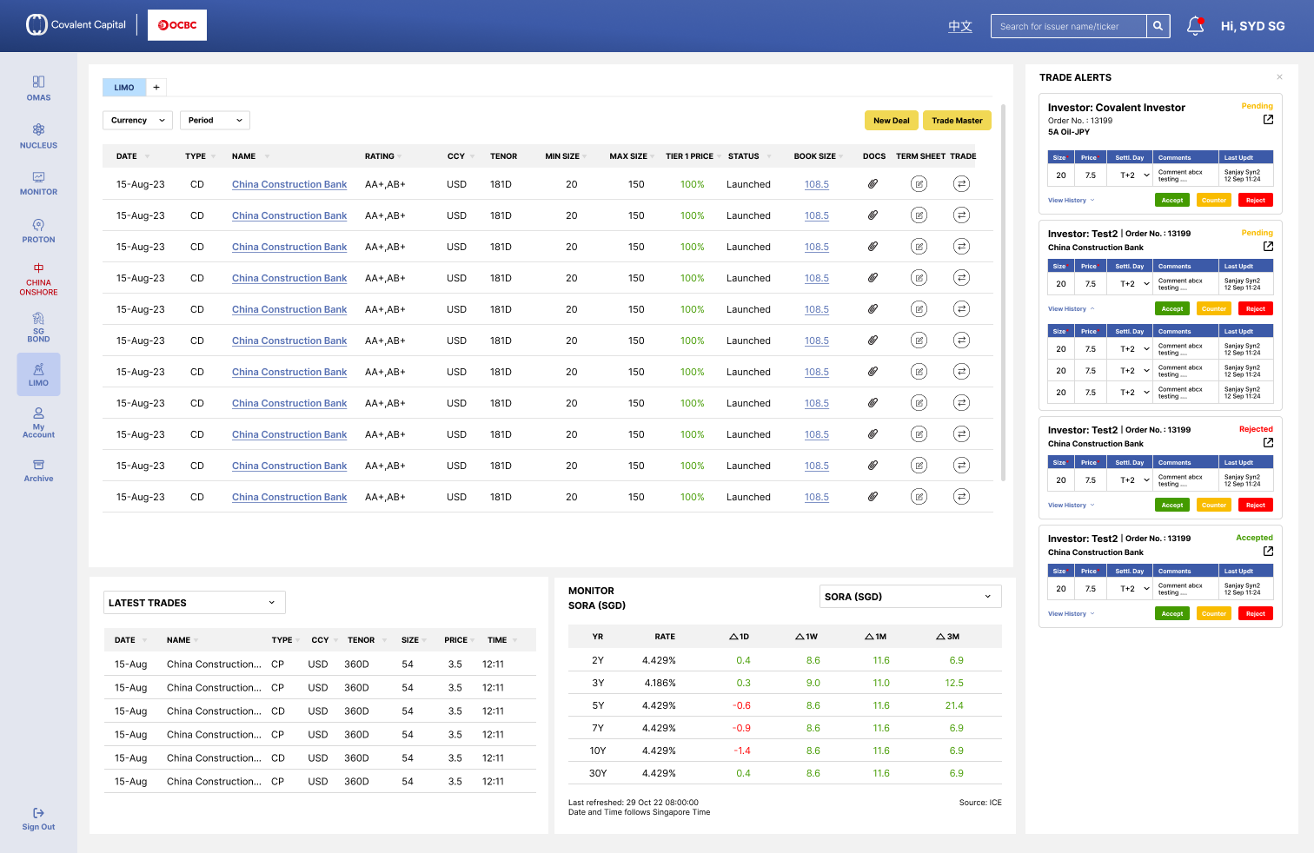The width and height of the screenshot is (1314, 853).
Task: Open the SORA (SGD) monitor dropdown
Action: (910, 597)
